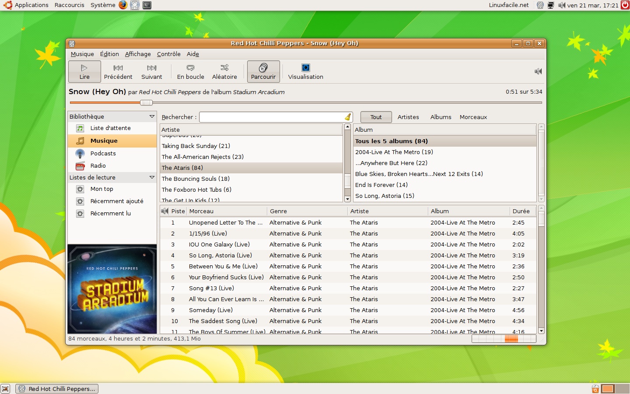Open Radio in the sidebar

click(112, 166)
